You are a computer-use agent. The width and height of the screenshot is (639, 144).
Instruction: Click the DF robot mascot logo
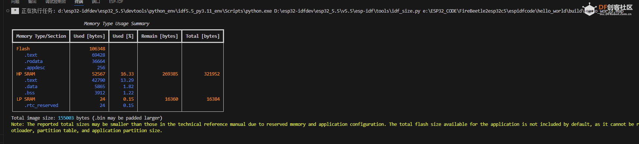590,10
